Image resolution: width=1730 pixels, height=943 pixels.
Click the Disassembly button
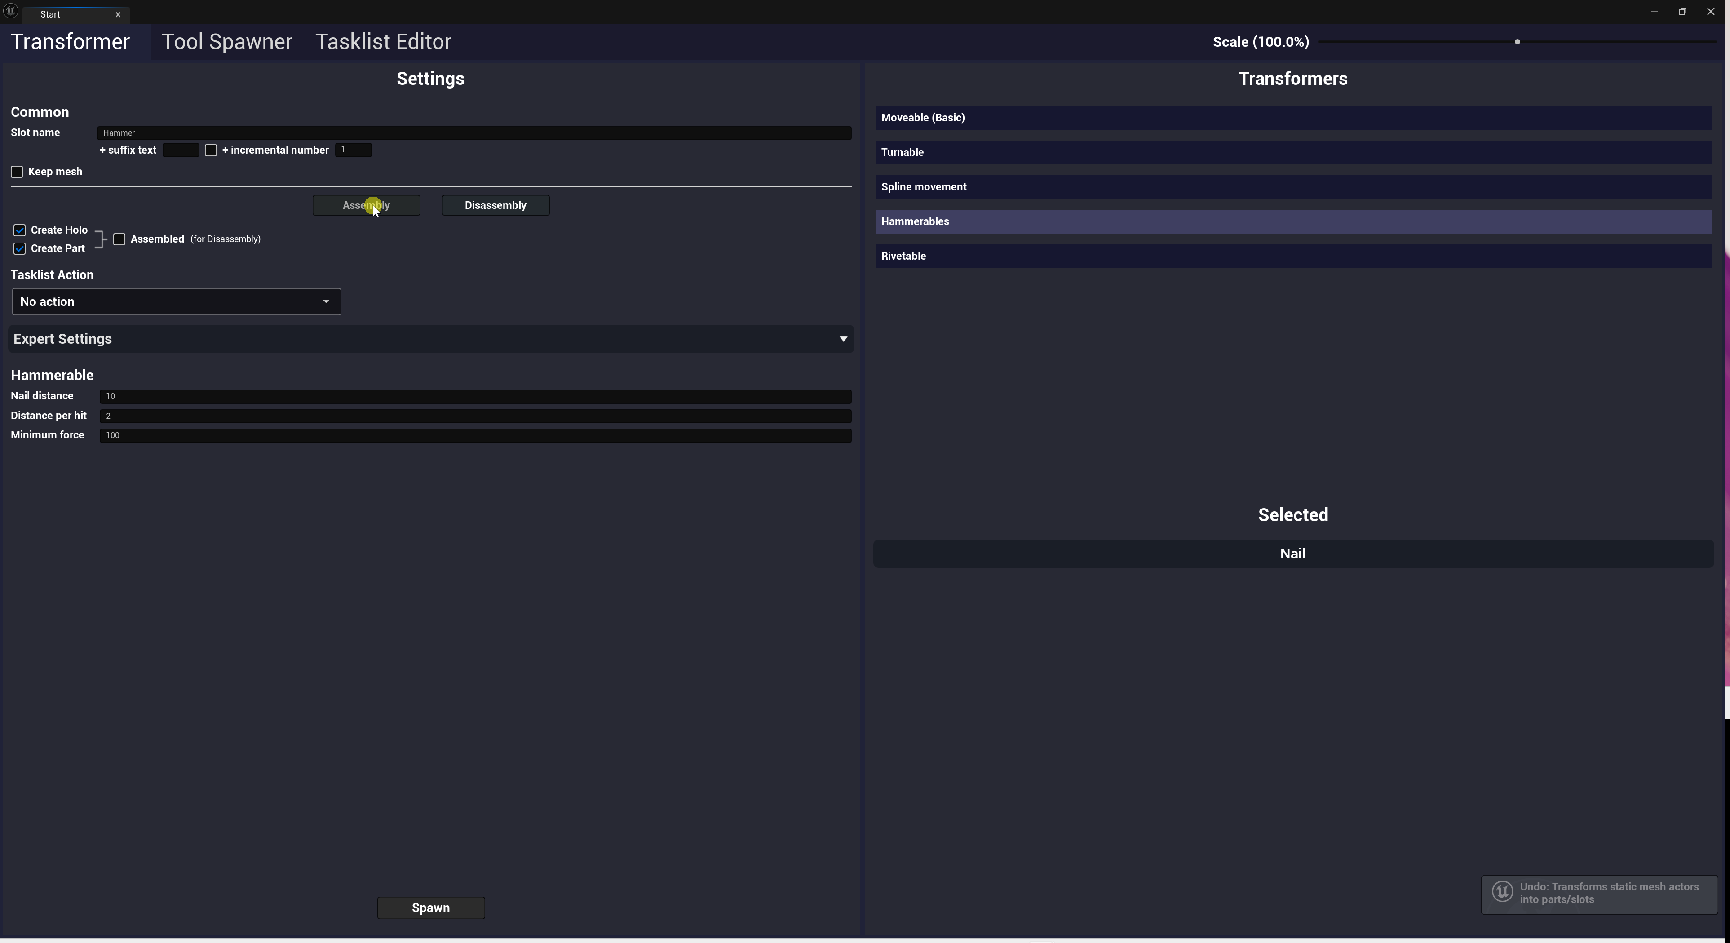tap(495, 205)
